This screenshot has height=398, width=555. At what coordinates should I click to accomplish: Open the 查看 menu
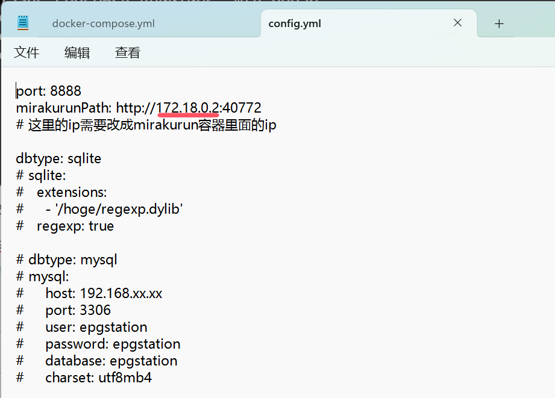coord(128,53)
